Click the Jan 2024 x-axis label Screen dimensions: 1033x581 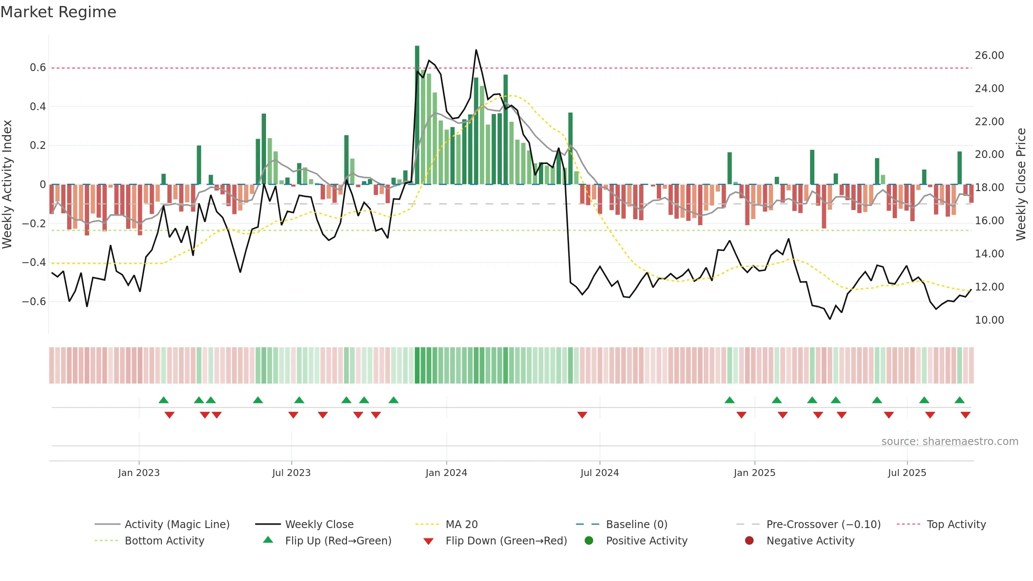[446, 473]
